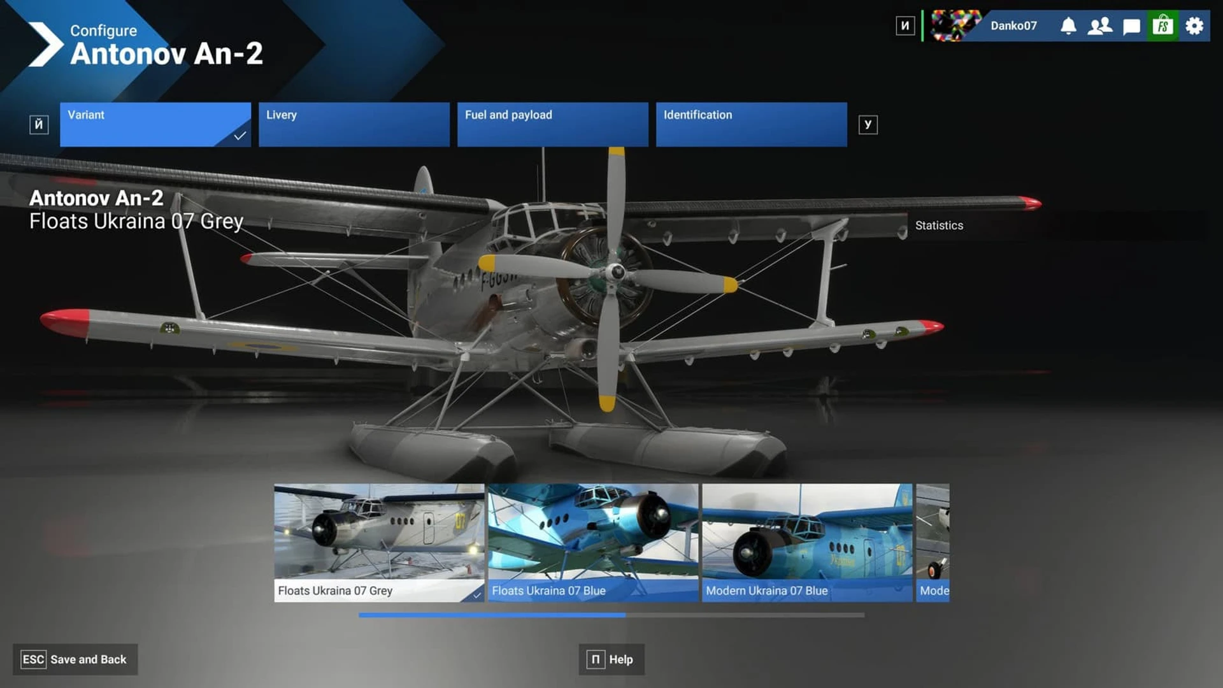The width and height of the screenshot is (1223, 688).
Task: Switch to the Livery tab
Action: 354,124
